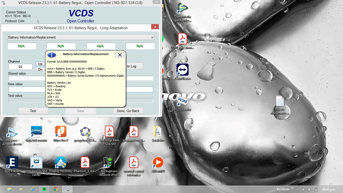Click the Test button
The image size is (343, 193).
33,111
